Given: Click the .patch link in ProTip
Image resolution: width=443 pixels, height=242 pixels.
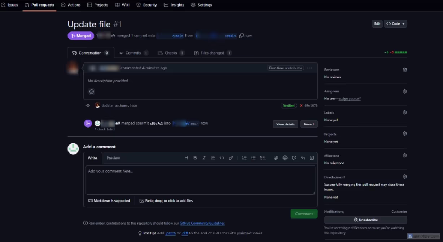Looking at the screenshot, I should point(171,233).
